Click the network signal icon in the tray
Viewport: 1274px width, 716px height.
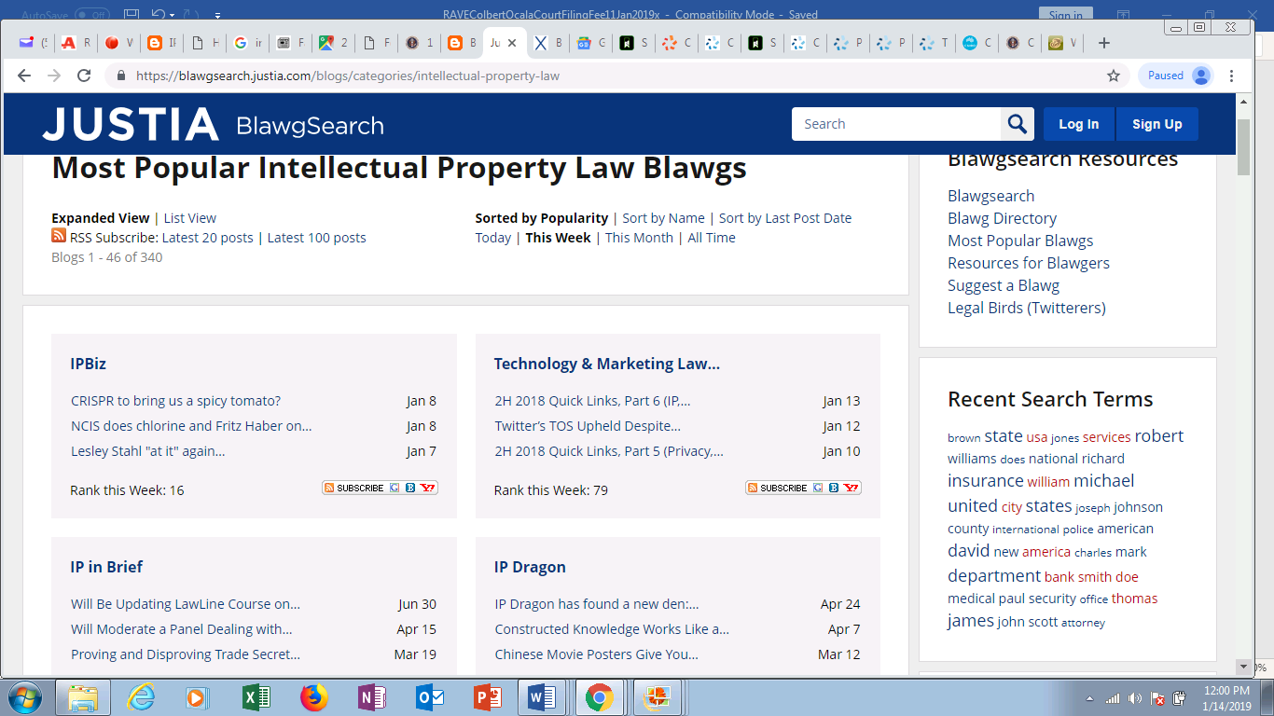tap(1113, 698)
